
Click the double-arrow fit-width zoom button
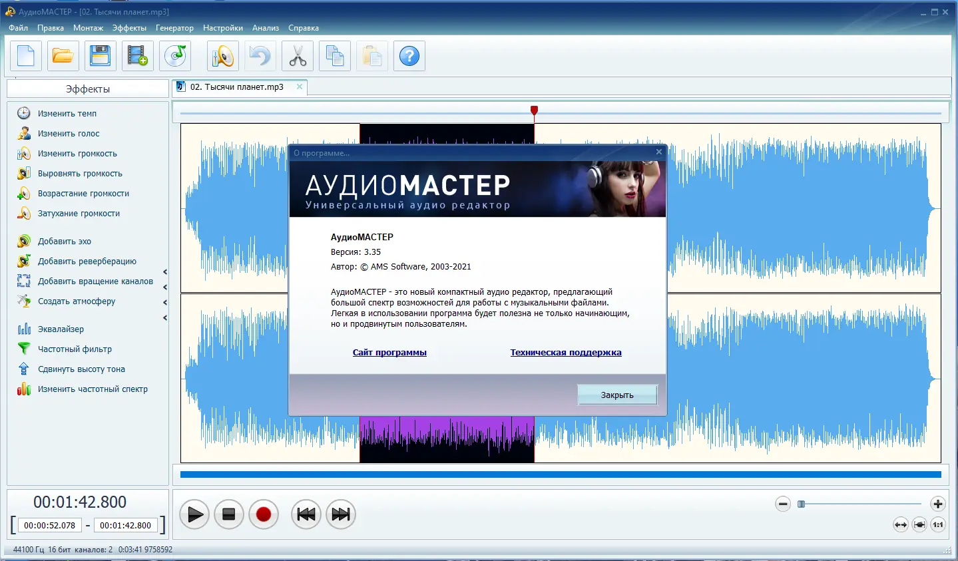point(901,525)
